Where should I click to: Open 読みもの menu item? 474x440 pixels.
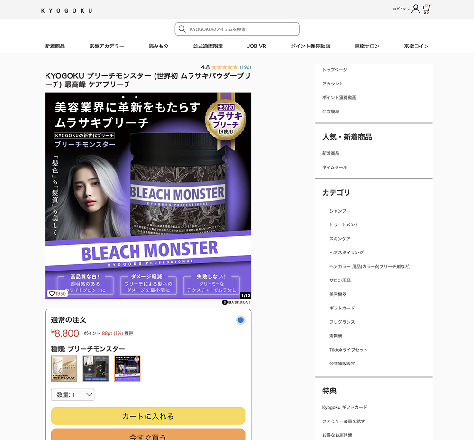click(x=158, y=46)
